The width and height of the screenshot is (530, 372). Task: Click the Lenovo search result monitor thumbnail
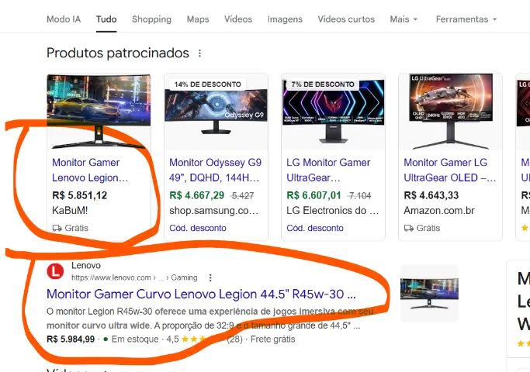[429, 294]
